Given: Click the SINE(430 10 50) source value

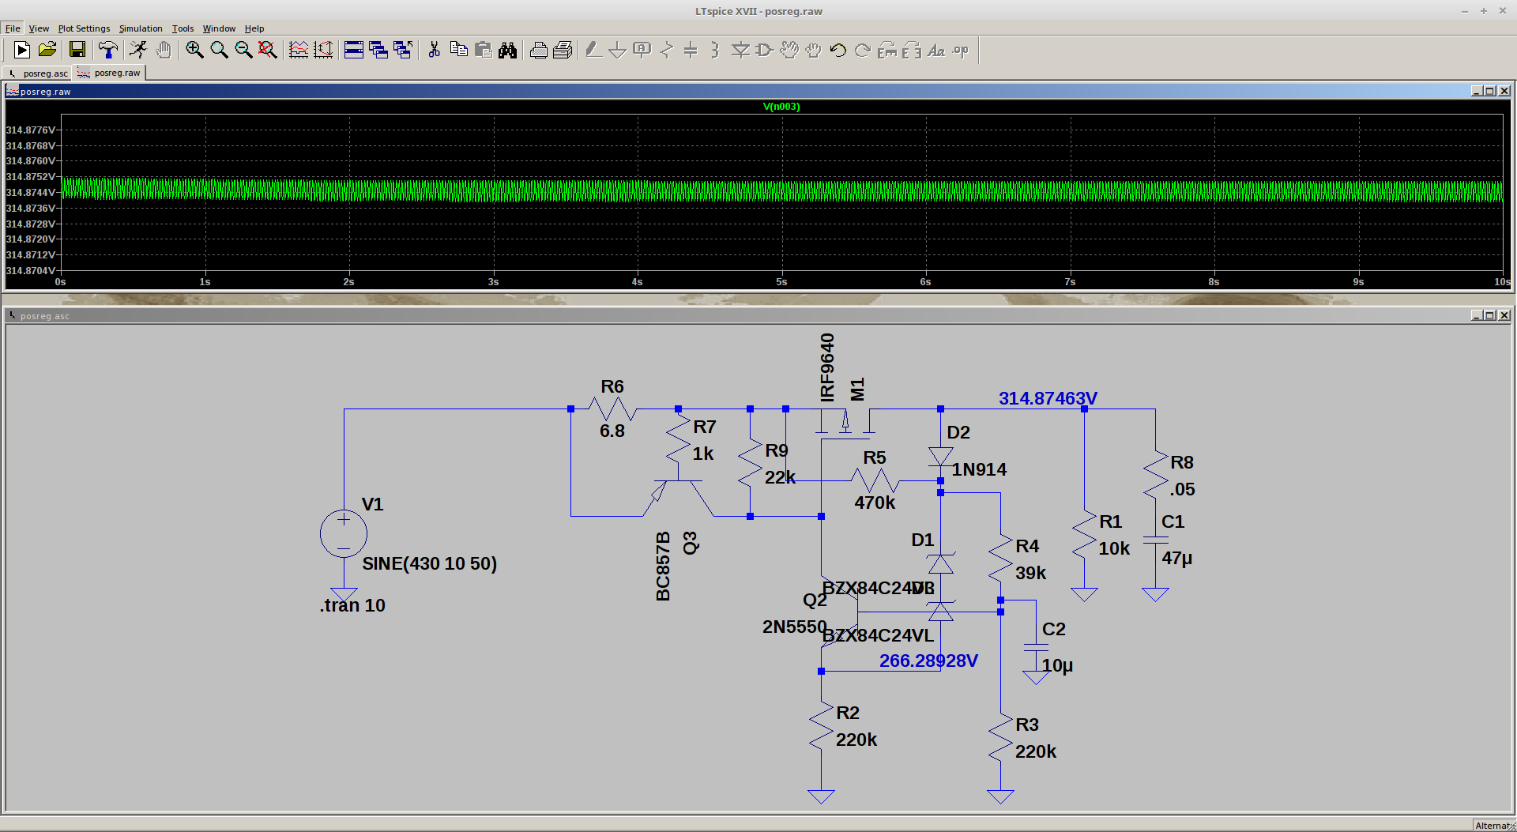Looking at the screenshot, I should 430,563.
